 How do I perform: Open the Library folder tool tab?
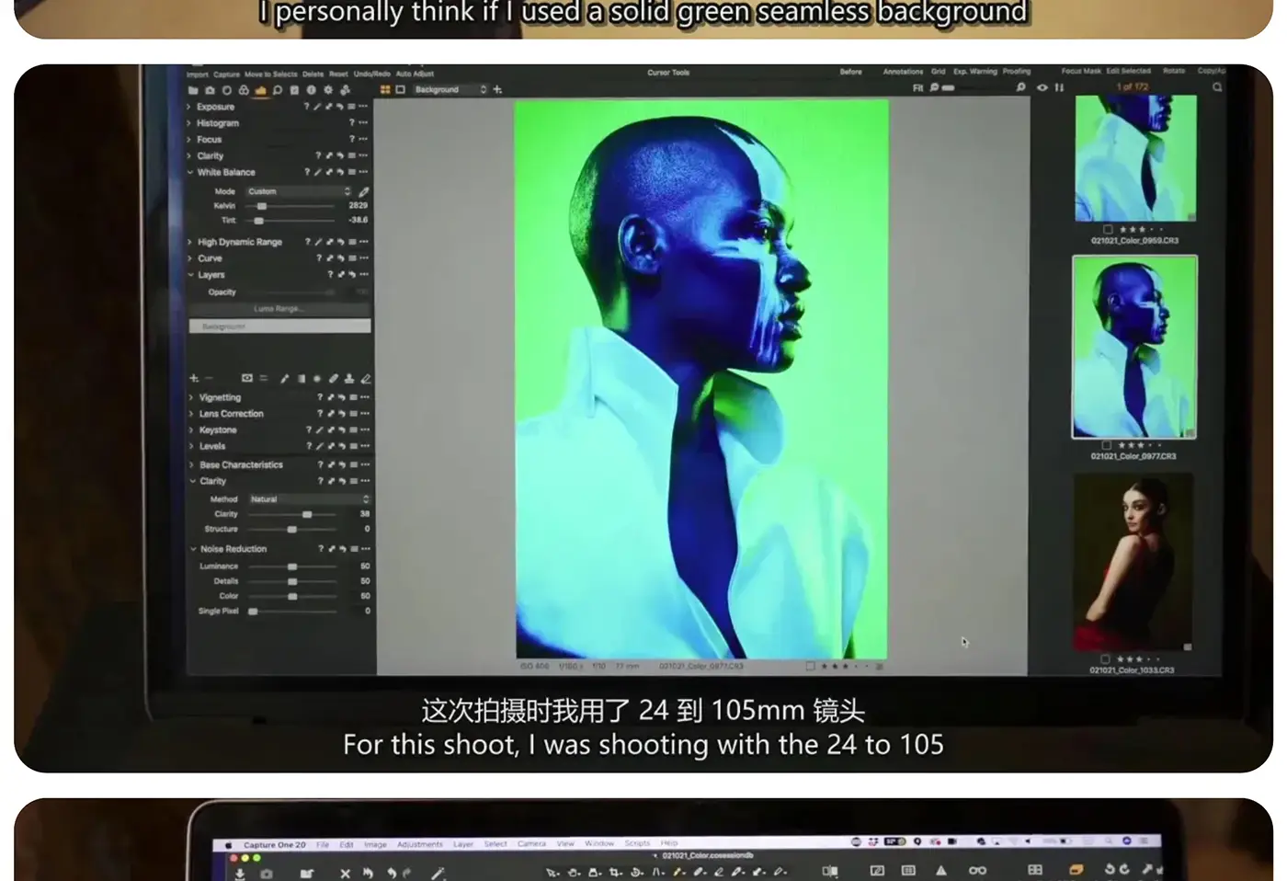[193, 90]
